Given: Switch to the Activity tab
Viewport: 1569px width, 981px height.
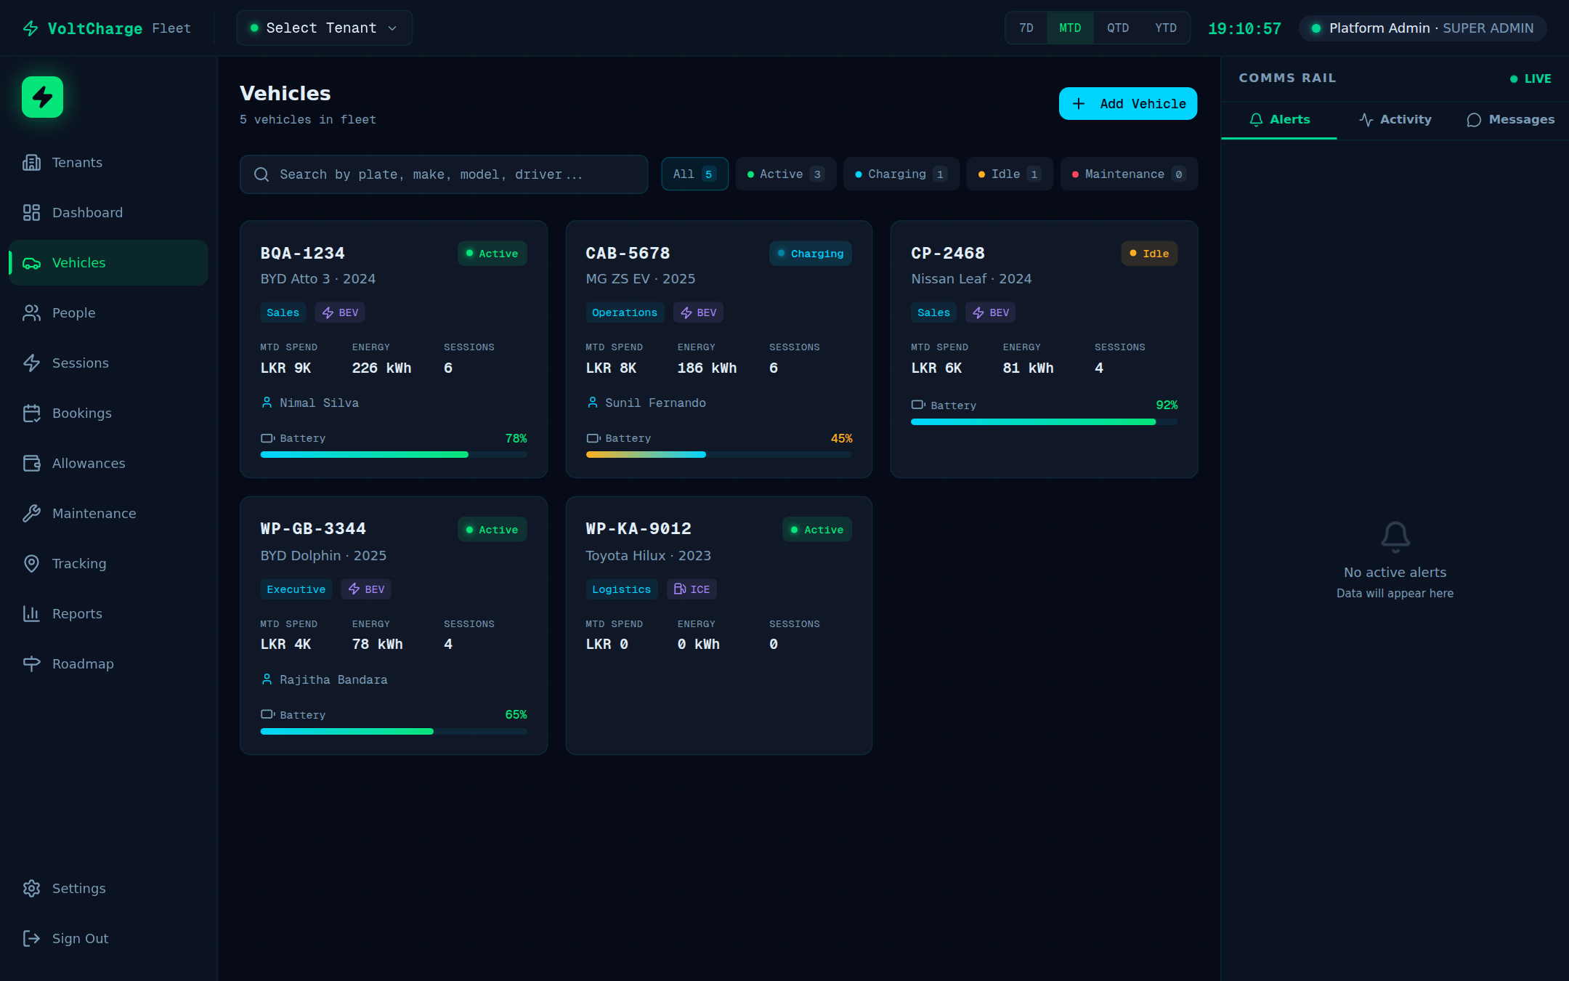Looking at the screenshot, I should pos(1395,119).
